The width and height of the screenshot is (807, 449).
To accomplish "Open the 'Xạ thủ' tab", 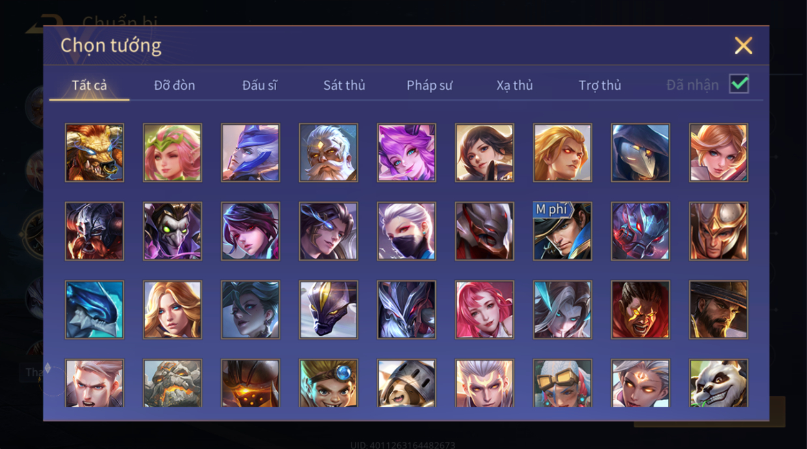I will click(515, 85).
